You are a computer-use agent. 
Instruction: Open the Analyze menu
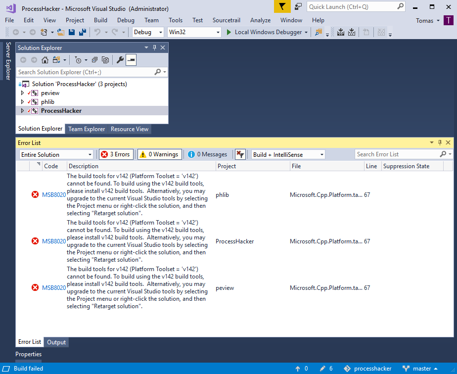(x=260, y=20)
